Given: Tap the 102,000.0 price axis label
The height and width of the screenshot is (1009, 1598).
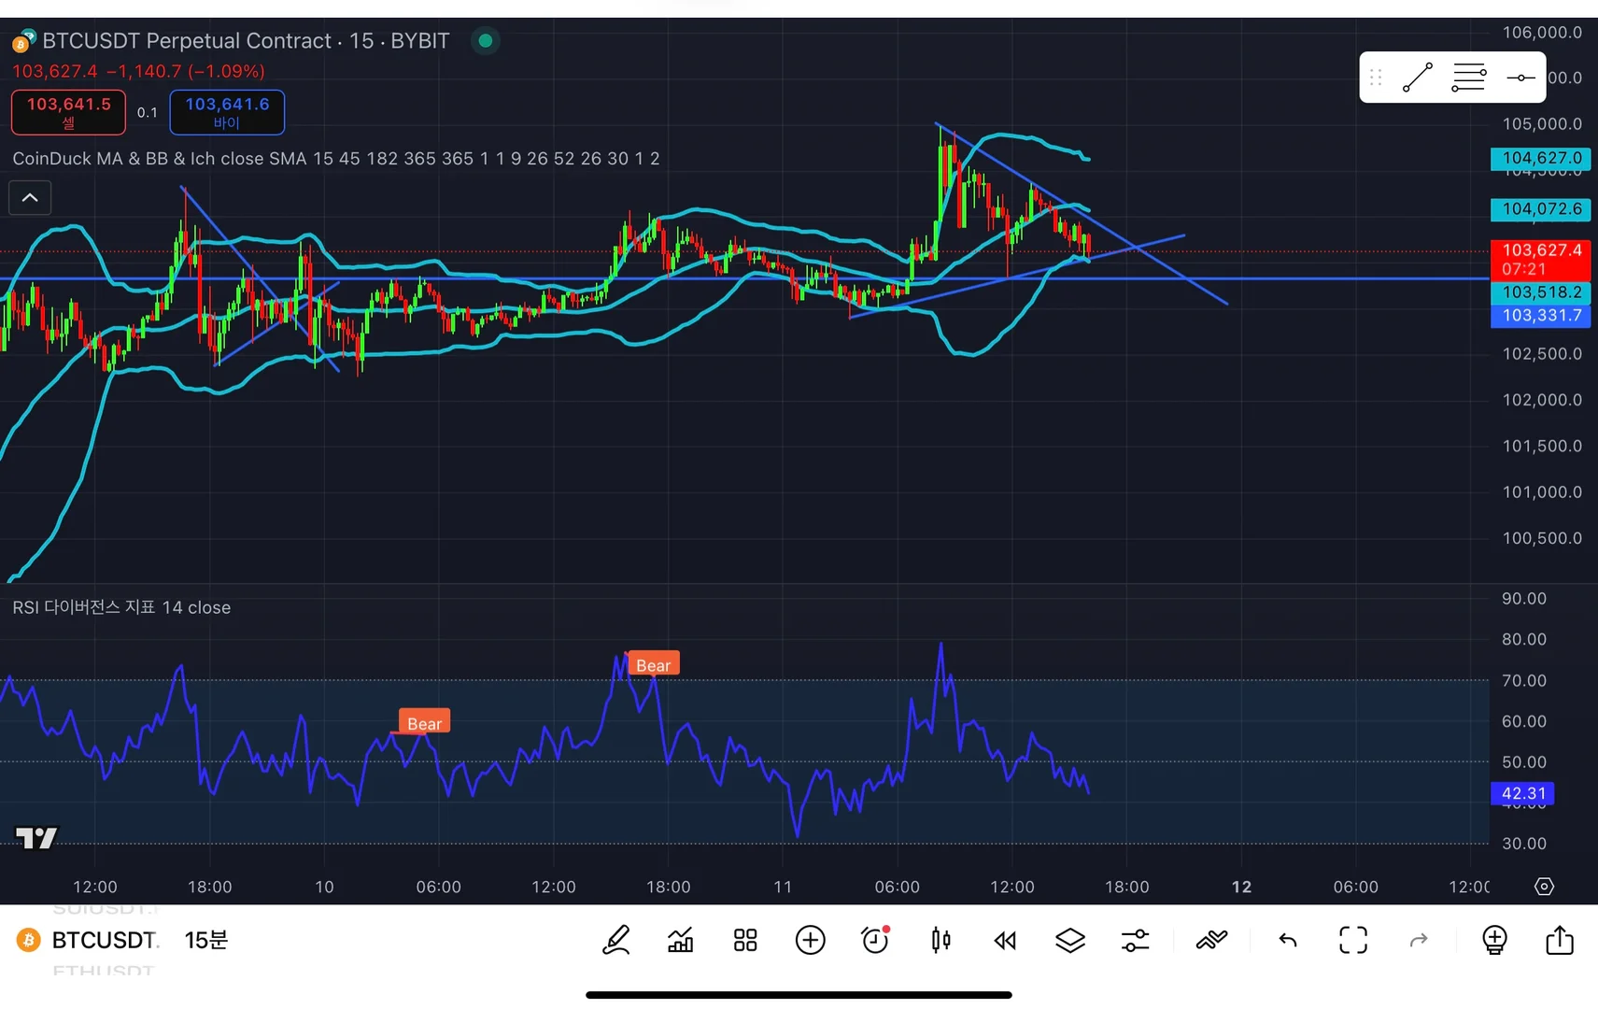Looking at the screenshot, I should click(1542, 400).
